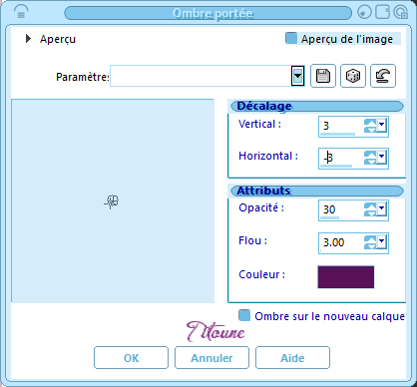This screenshot has height=387, width=417.
Task: Expand the Aperçu preview section
Action: click(x=29, y=39)
